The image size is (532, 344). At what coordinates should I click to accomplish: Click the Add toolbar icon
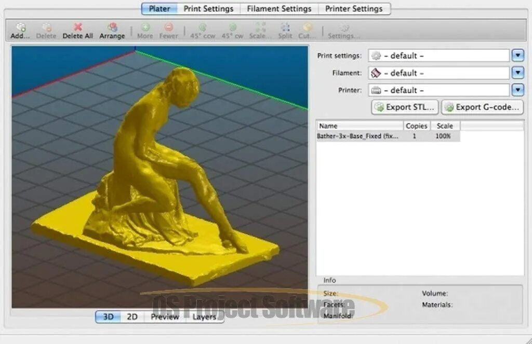tap(21, 27)
